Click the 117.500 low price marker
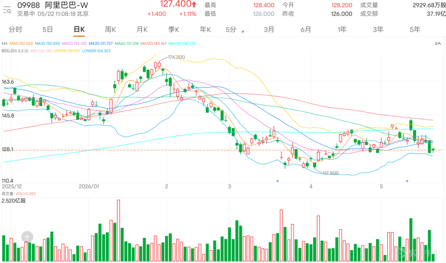 331,173
